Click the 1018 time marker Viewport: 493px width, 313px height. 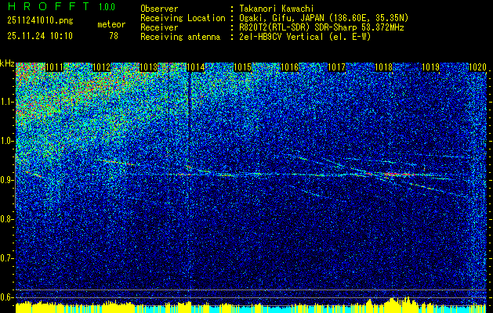(x=383, y=67)
